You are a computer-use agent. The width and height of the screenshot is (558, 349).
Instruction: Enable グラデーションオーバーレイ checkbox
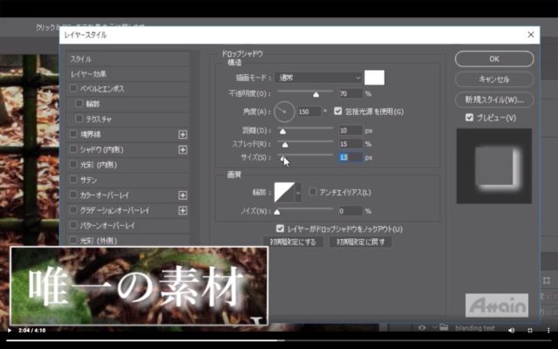click(73, 210)
